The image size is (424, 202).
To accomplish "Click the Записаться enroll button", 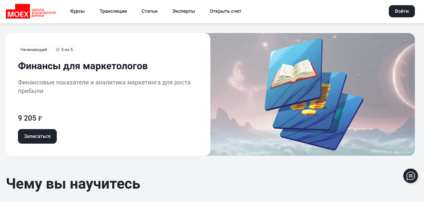I will pos(37,136).
